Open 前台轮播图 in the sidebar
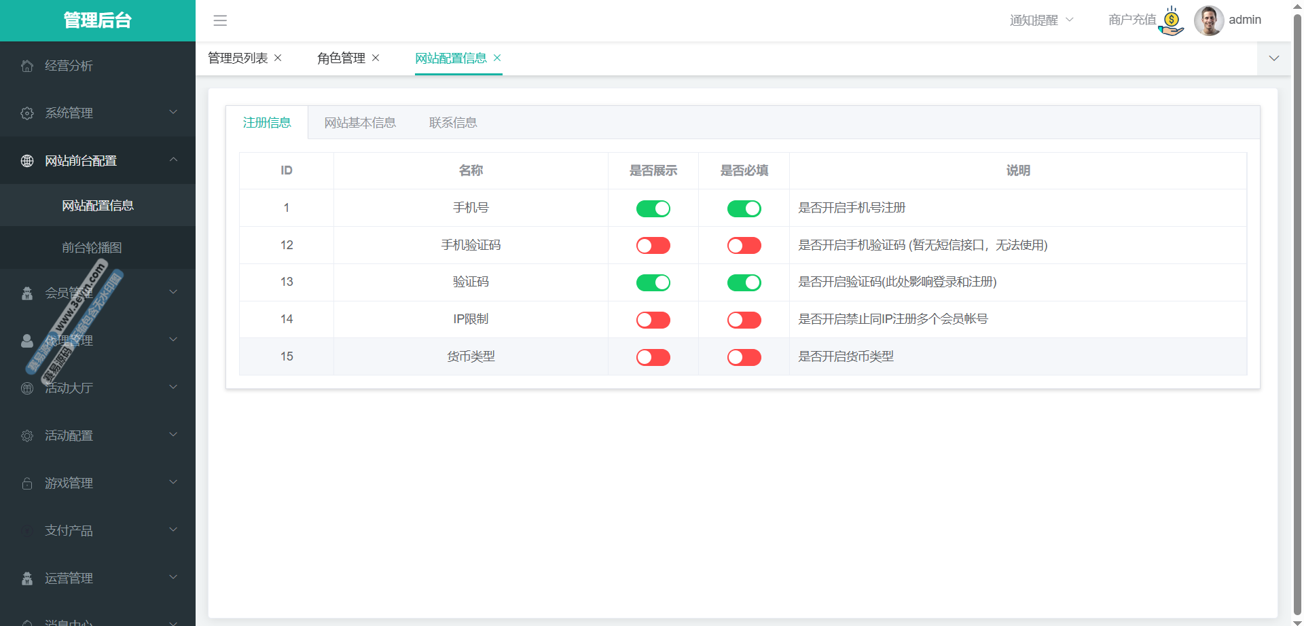The image size is (1304, 626). [92, 248]
